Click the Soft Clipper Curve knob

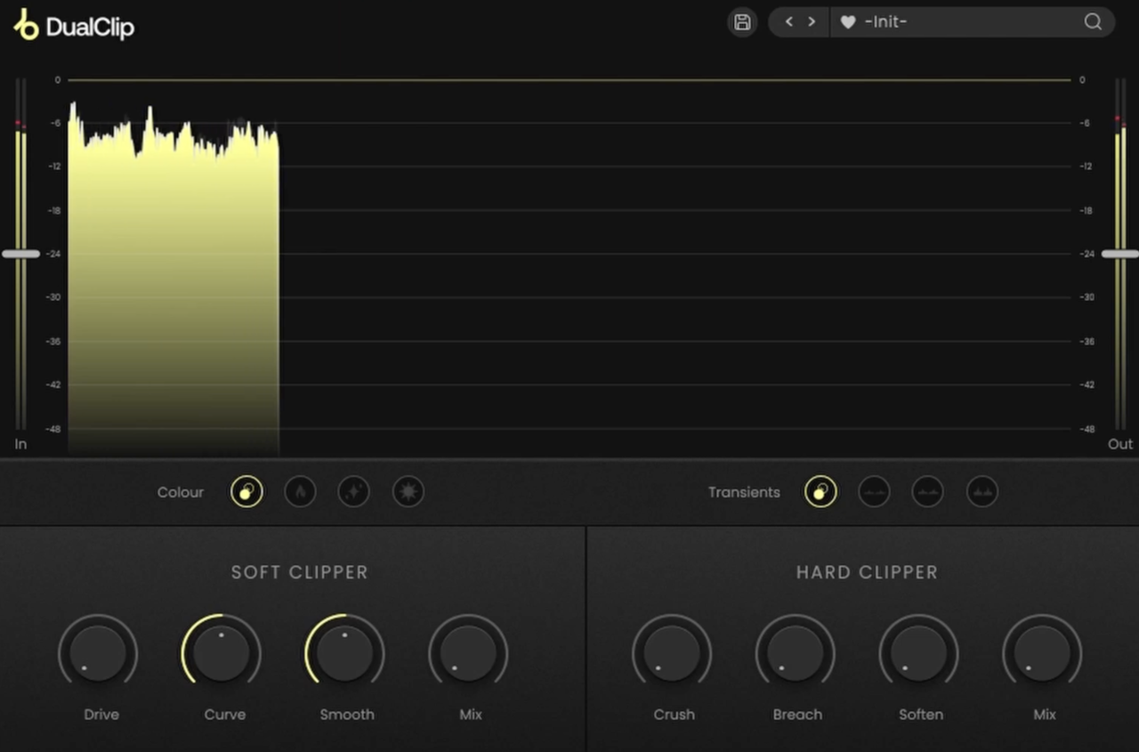(x=222, y=653)
